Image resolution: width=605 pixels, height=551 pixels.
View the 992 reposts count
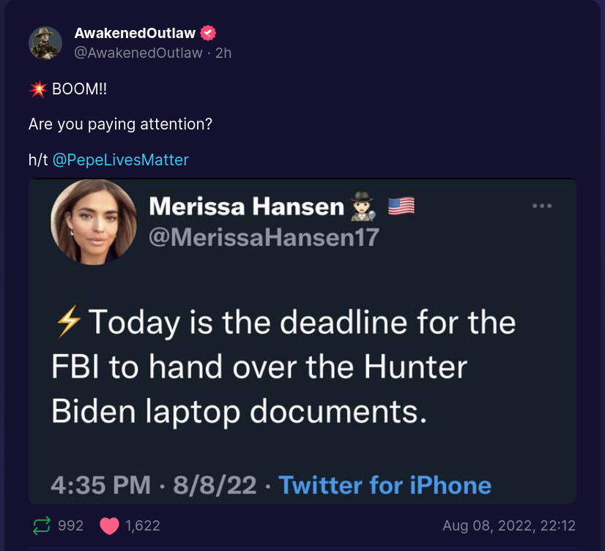coord(70,525)
